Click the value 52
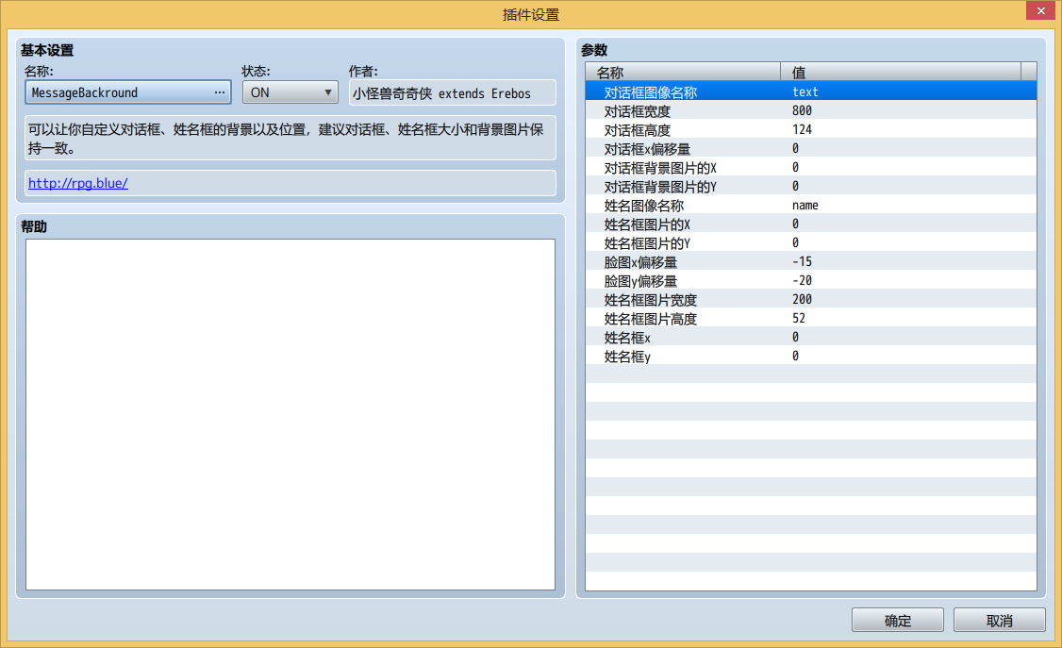The image size is (1062, 648). coord(799,318)
